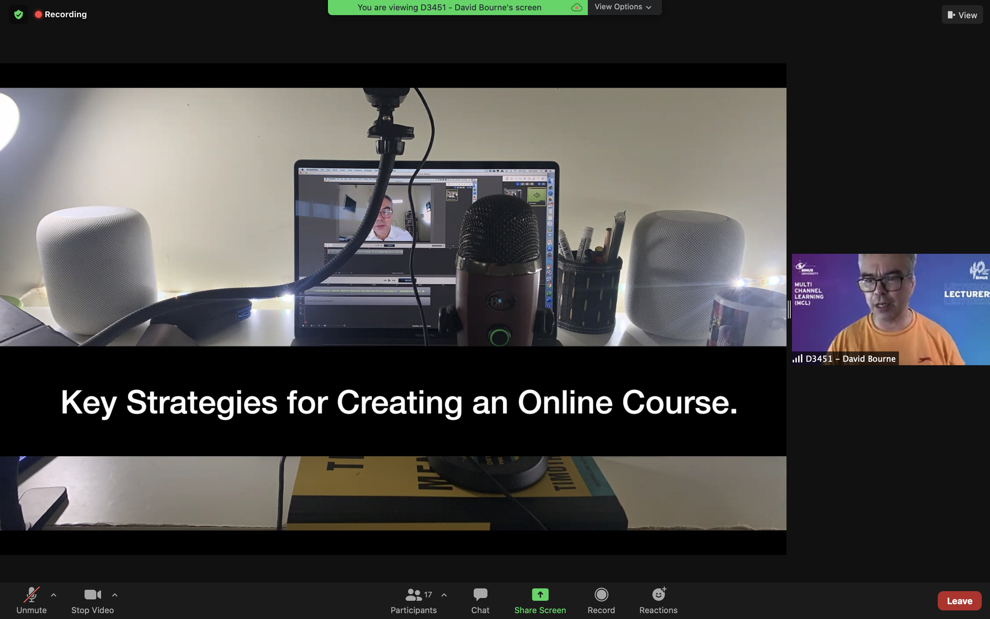Click the panel divider handle beside shared screen
The height and width of the screenshot is (619, 990).
pyautogui.click(x=789, y=309)
